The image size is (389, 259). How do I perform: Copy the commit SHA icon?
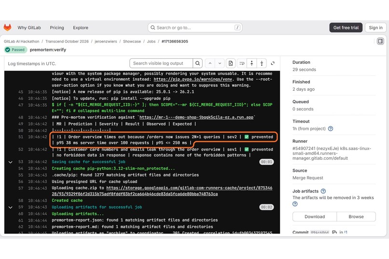[334, 232]
